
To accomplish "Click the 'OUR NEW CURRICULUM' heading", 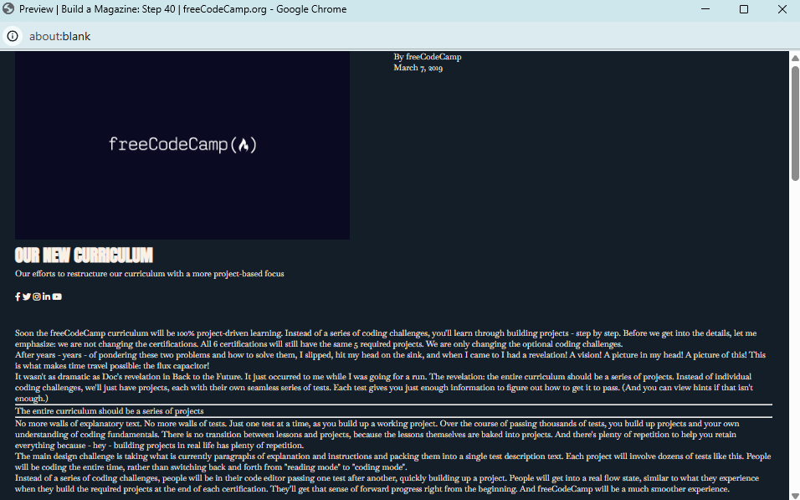I will [x=84, y=255].
